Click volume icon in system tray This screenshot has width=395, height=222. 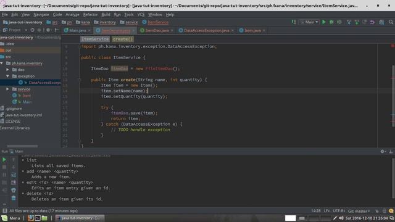tap(341, 218)
